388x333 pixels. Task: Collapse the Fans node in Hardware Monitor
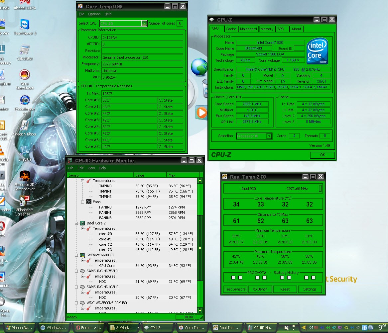83,202
